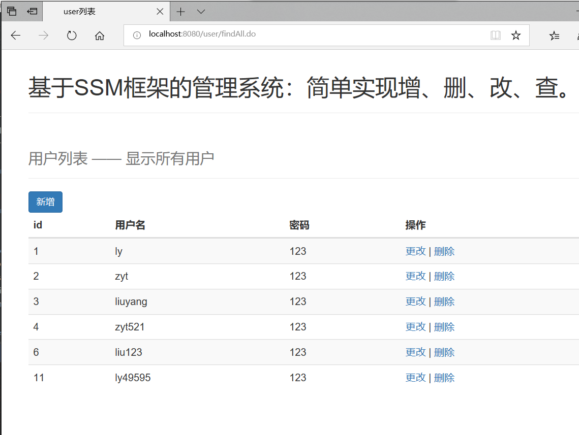This screenshot has width=579, height=435.
Task: Click 删除 for user zyt
Action: [x=444, y=276]
